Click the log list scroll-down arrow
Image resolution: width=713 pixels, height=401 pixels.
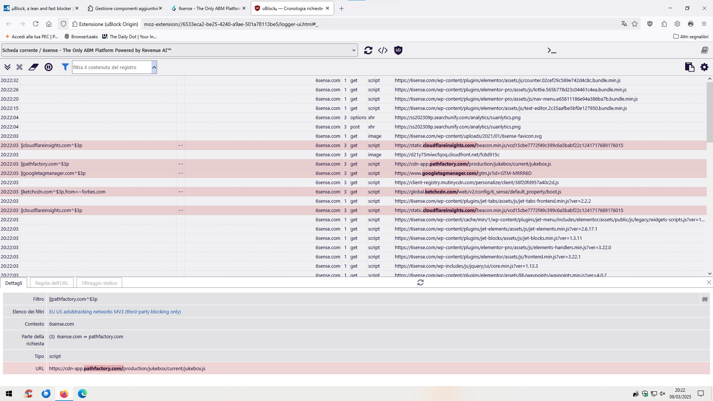click(x=710, y=274)
